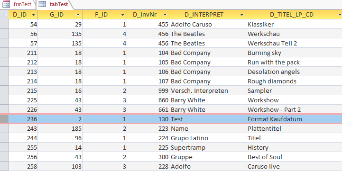Image resolution: width=342 pixels, height=171 pixels.
Task: Open the G_ID column filter dropdown
Action: pyautogui.click(x=78, y=15)
